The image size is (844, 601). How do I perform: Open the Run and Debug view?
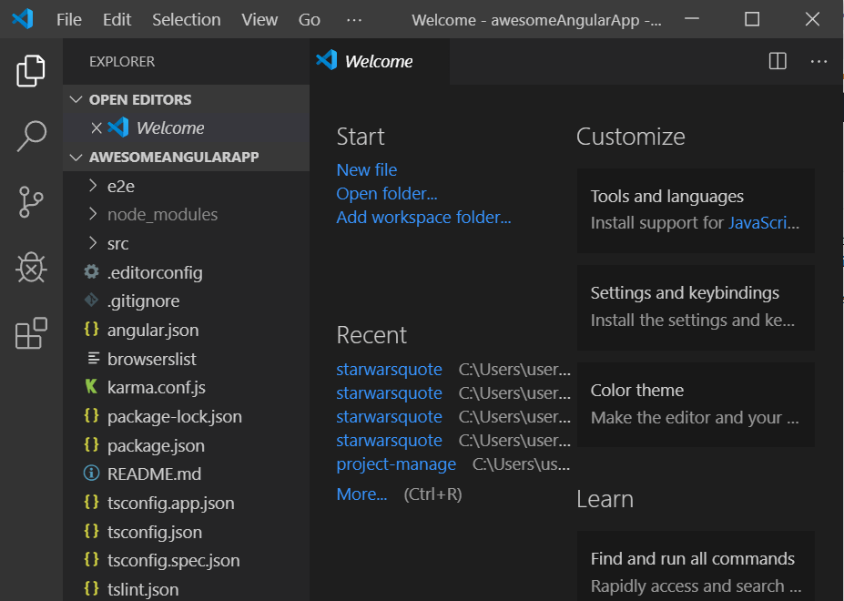30,268
